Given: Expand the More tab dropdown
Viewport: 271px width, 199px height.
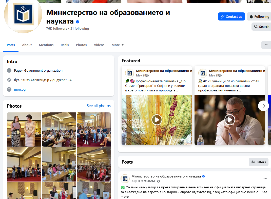Looking at the screenshot, I should click(118, 45).
